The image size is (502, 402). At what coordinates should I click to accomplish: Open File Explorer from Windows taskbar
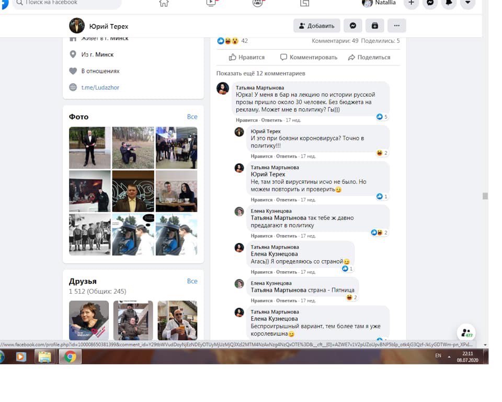click(44, 356)
